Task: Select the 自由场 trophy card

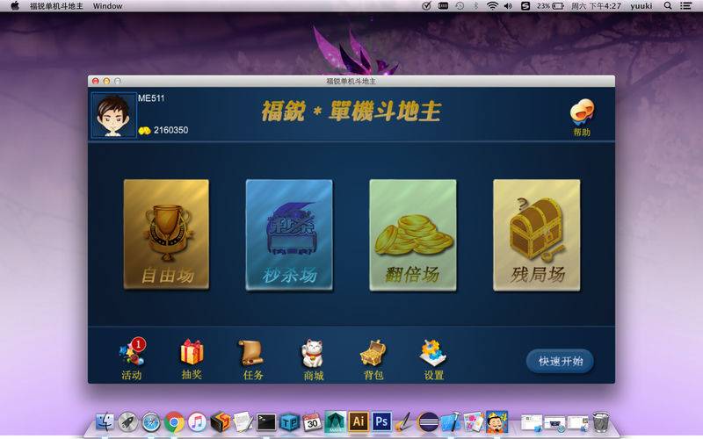Action: click(x=166, y=234)
